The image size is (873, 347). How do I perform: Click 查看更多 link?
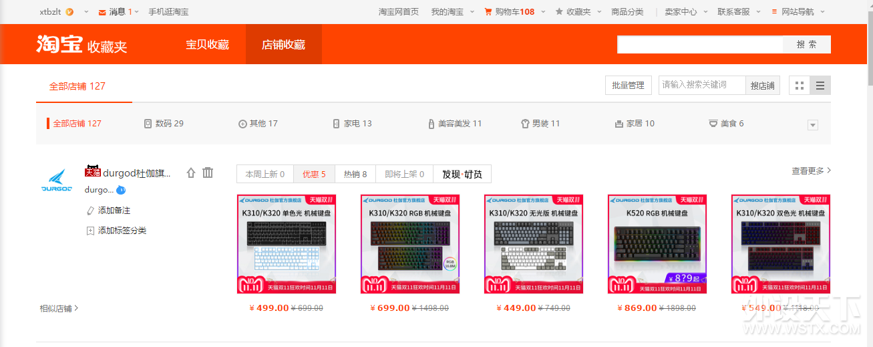click(x=812, y=171)
